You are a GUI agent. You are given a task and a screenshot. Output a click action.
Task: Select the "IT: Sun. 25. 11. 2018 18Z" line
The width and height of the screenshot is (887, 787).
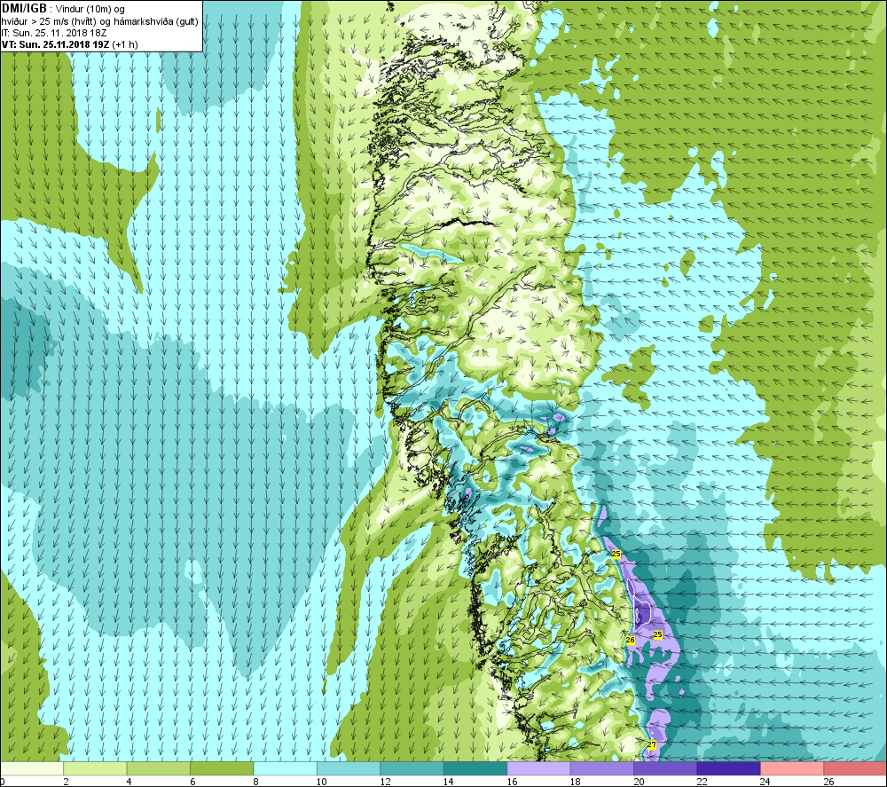[x=53, y=33]
